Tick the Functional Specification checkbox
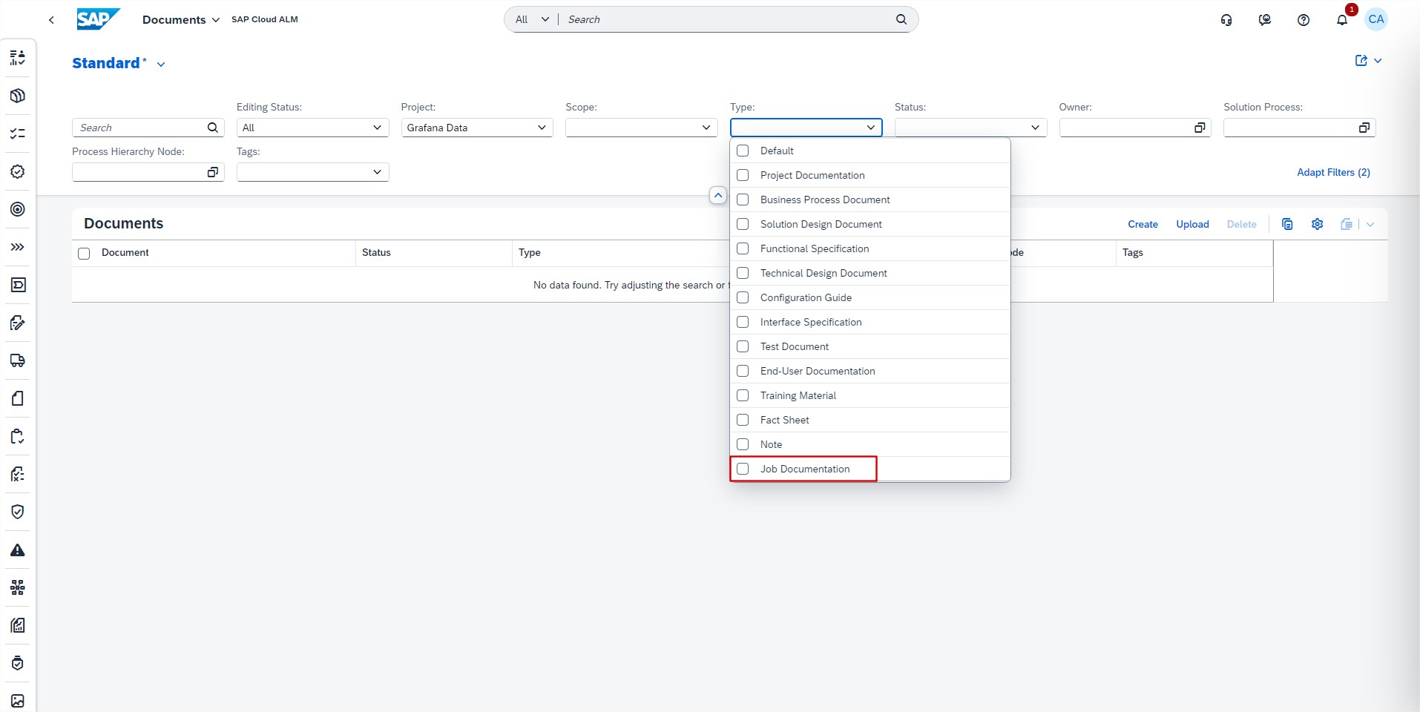The image size is (1420, 712). coord(743,248)
